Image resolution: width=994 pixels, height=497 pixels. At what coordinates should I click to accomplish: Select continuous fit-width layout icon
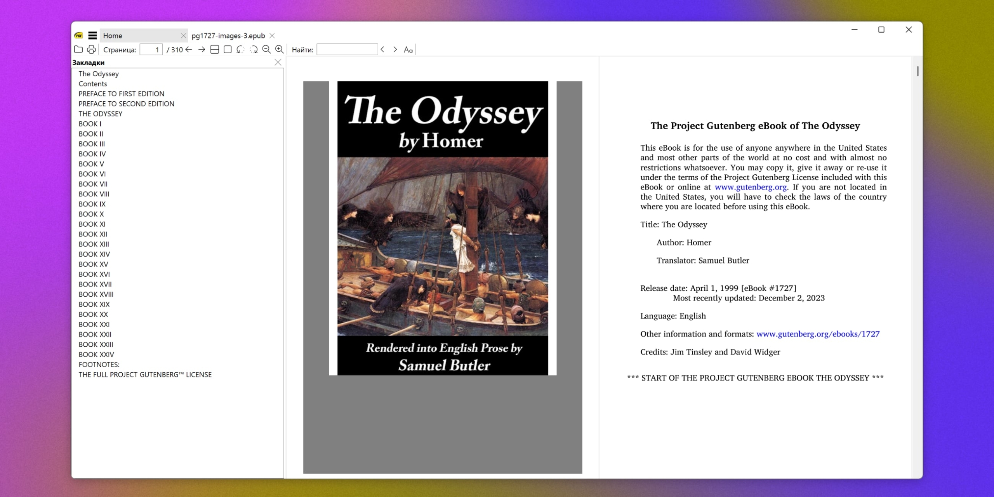pyautogui.click(x=215, y=49)
